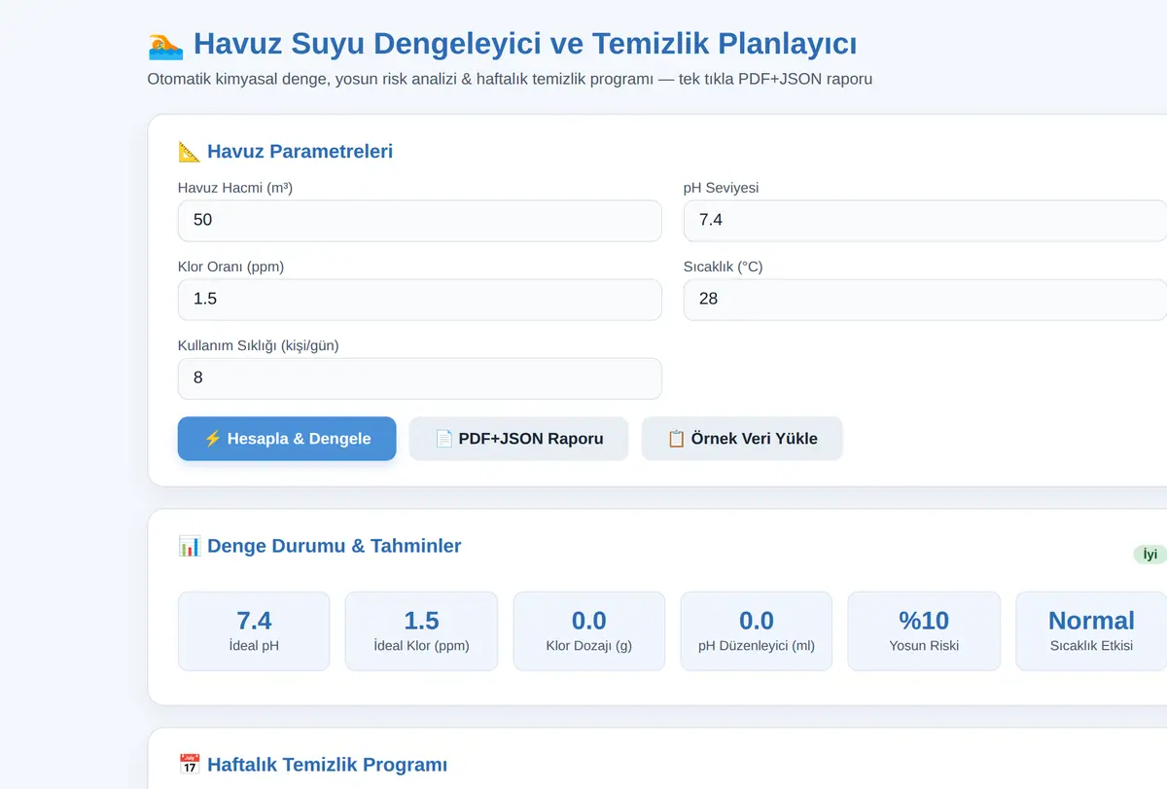Click the Haftalık Temizlik Programı heading
Image resolution: width=1167 pixels, height=789 pixels.
[x=327, y=765]
